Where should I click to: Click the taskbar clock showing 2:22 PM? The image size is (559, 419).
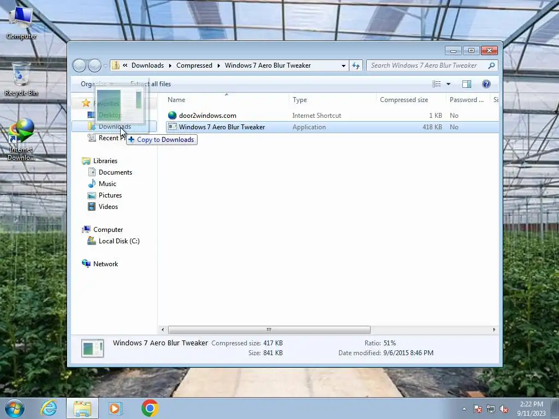tap(531, 409)
